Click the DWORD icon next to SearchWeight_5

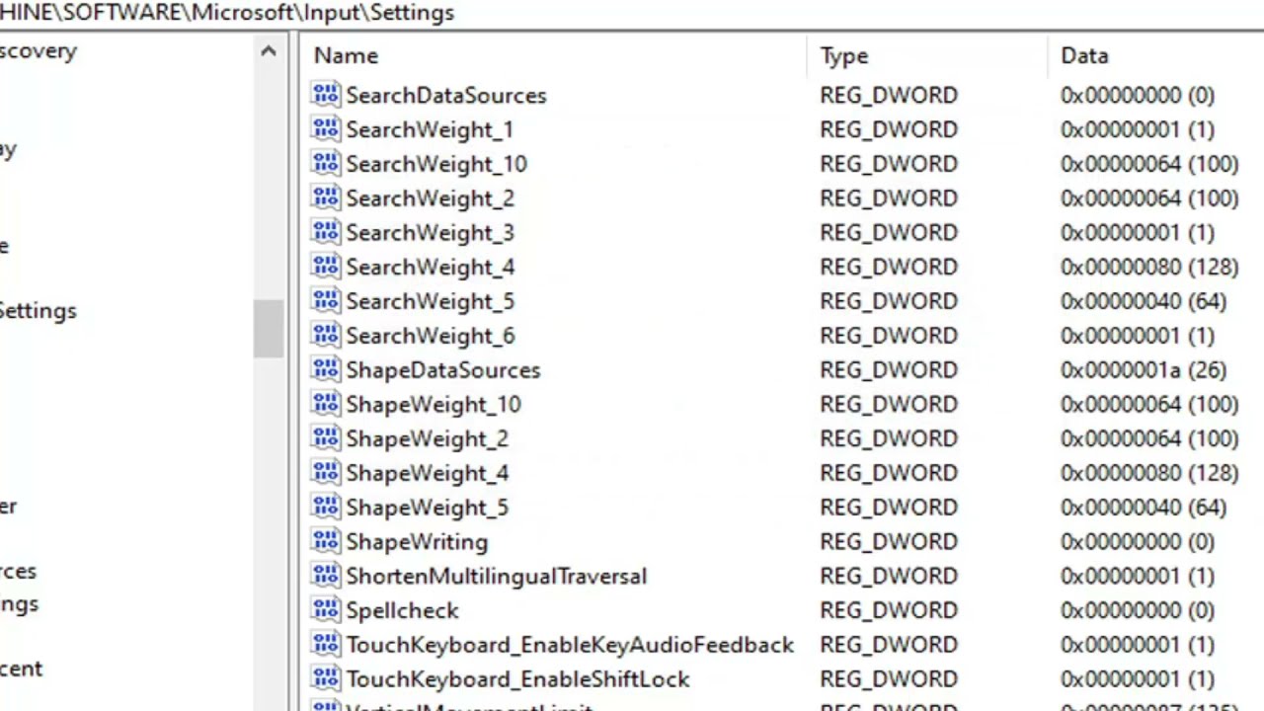(325, 301)
